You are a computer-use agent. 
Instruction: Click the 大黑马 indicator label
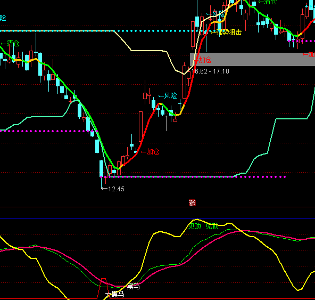point(115,295)
